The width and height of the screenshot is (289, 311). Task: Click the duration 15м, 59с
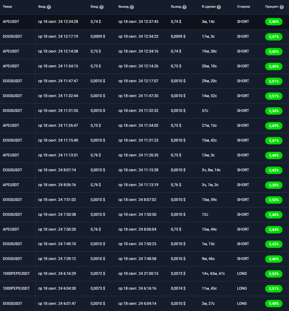coord(209,200)
